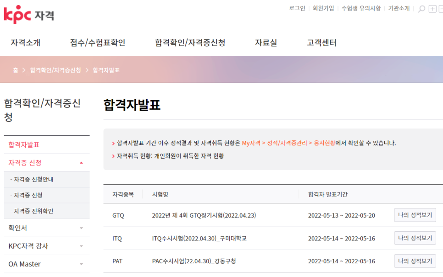View my score for ITQ exam row
The height and width of the screenshot is (277, 443).
coord(415,238)
